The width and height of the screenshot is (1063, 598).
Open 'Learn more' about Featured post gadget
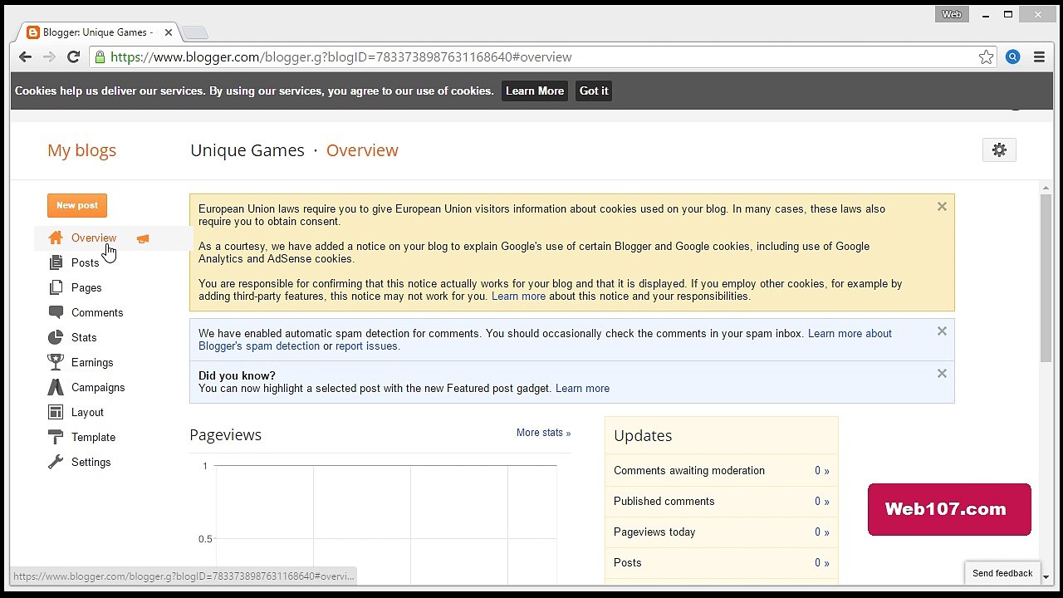[x=582, y=389]
